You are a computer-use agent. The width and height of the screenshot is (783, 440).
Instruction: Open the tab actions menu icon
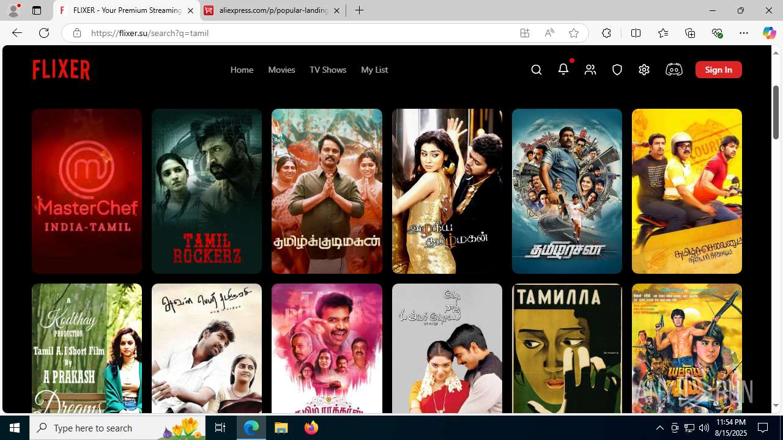pos(37,10)
